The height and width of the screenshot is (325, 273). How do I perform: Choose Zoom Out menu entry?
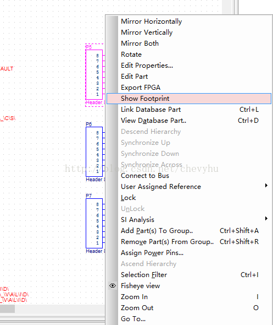(x=189, y=308)
